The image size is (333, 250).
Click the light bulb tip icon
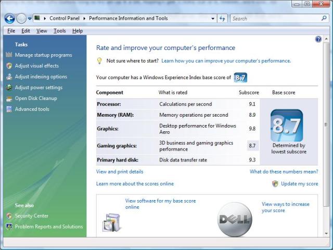tap(99, 61)
